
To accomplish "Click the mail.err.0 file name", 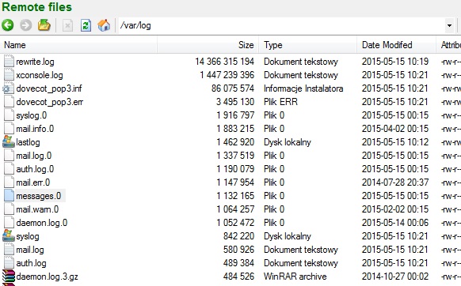I will [33, 183].
